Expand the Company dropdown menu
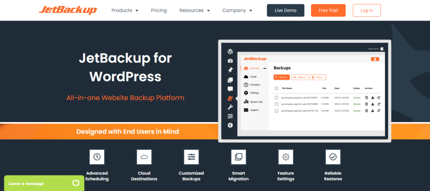Image resolution: width=430 pixels, height=191 pixels. tap(237, 10)
